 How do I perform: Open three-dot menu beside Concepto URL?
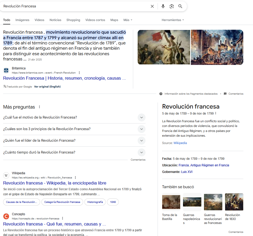pyautogui.click(x=62, y=218)
